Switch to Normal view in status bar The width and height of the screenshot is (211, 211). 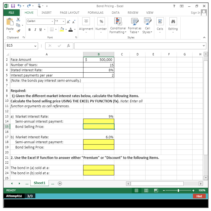136,190
